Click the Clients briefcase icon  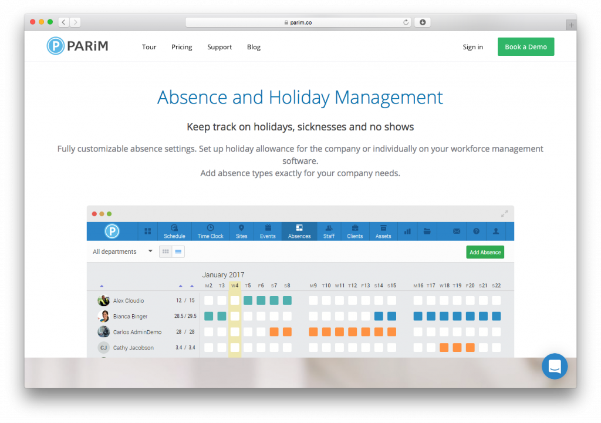[x=354, y=231]
